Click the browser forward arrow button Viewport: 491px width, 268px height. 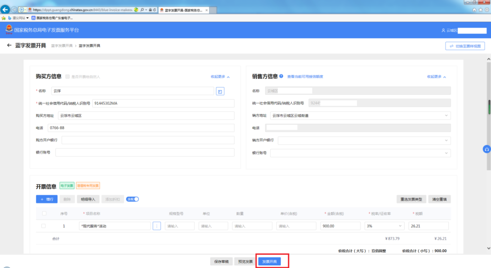coord(14,10)
